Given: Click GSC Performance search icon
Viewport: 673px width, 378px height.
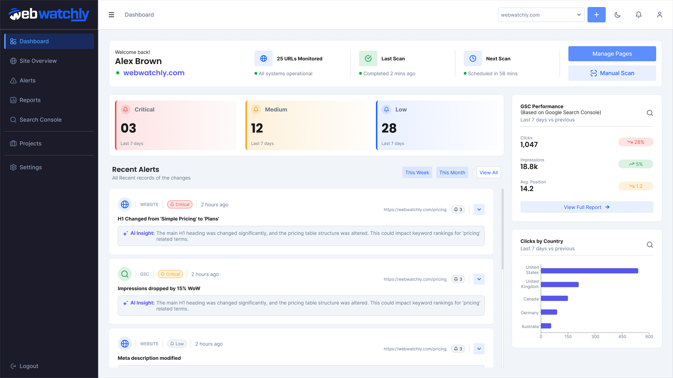Looking at the screenshot, I should pos(650,113).
